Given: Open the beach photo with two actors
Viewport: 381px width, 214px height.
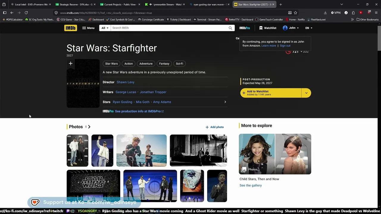Looking at the screenshot, I should click(x=141, y=150).
